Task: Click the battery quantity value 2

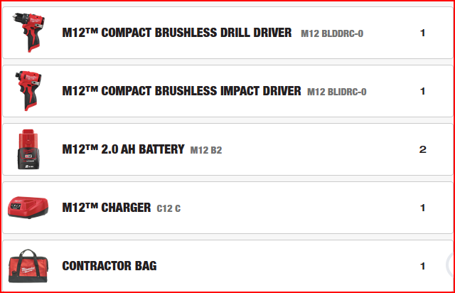Action: [422, 149]
